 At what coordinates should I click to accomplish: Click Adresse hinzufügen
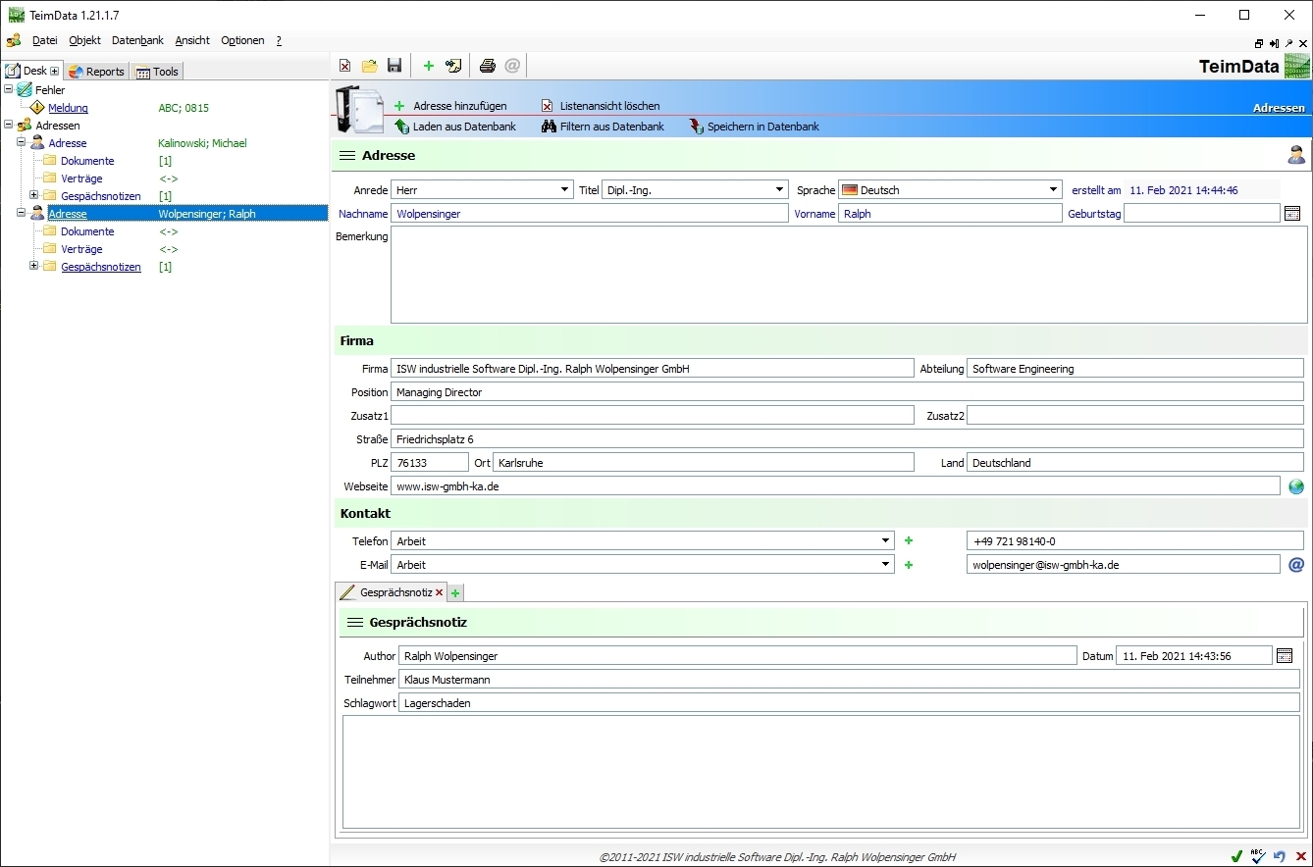[x=459, y=106]
